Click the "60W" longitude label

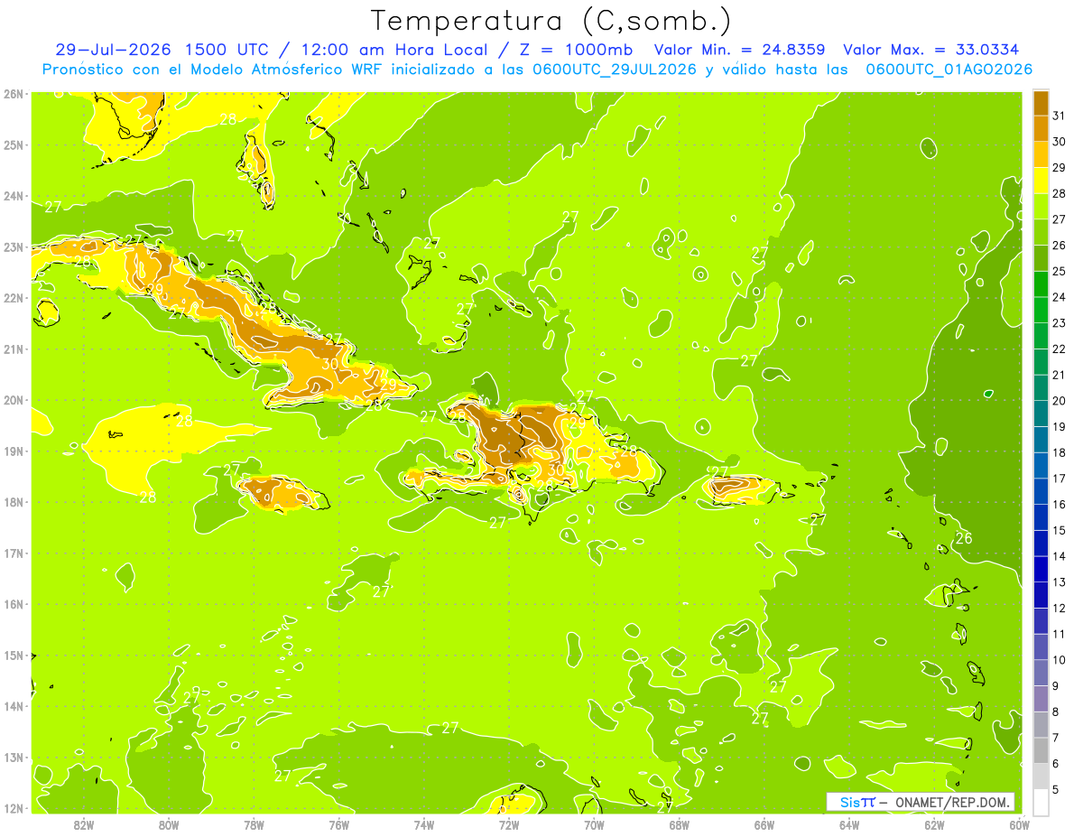pyautogui.click(x=1019, y=824)
